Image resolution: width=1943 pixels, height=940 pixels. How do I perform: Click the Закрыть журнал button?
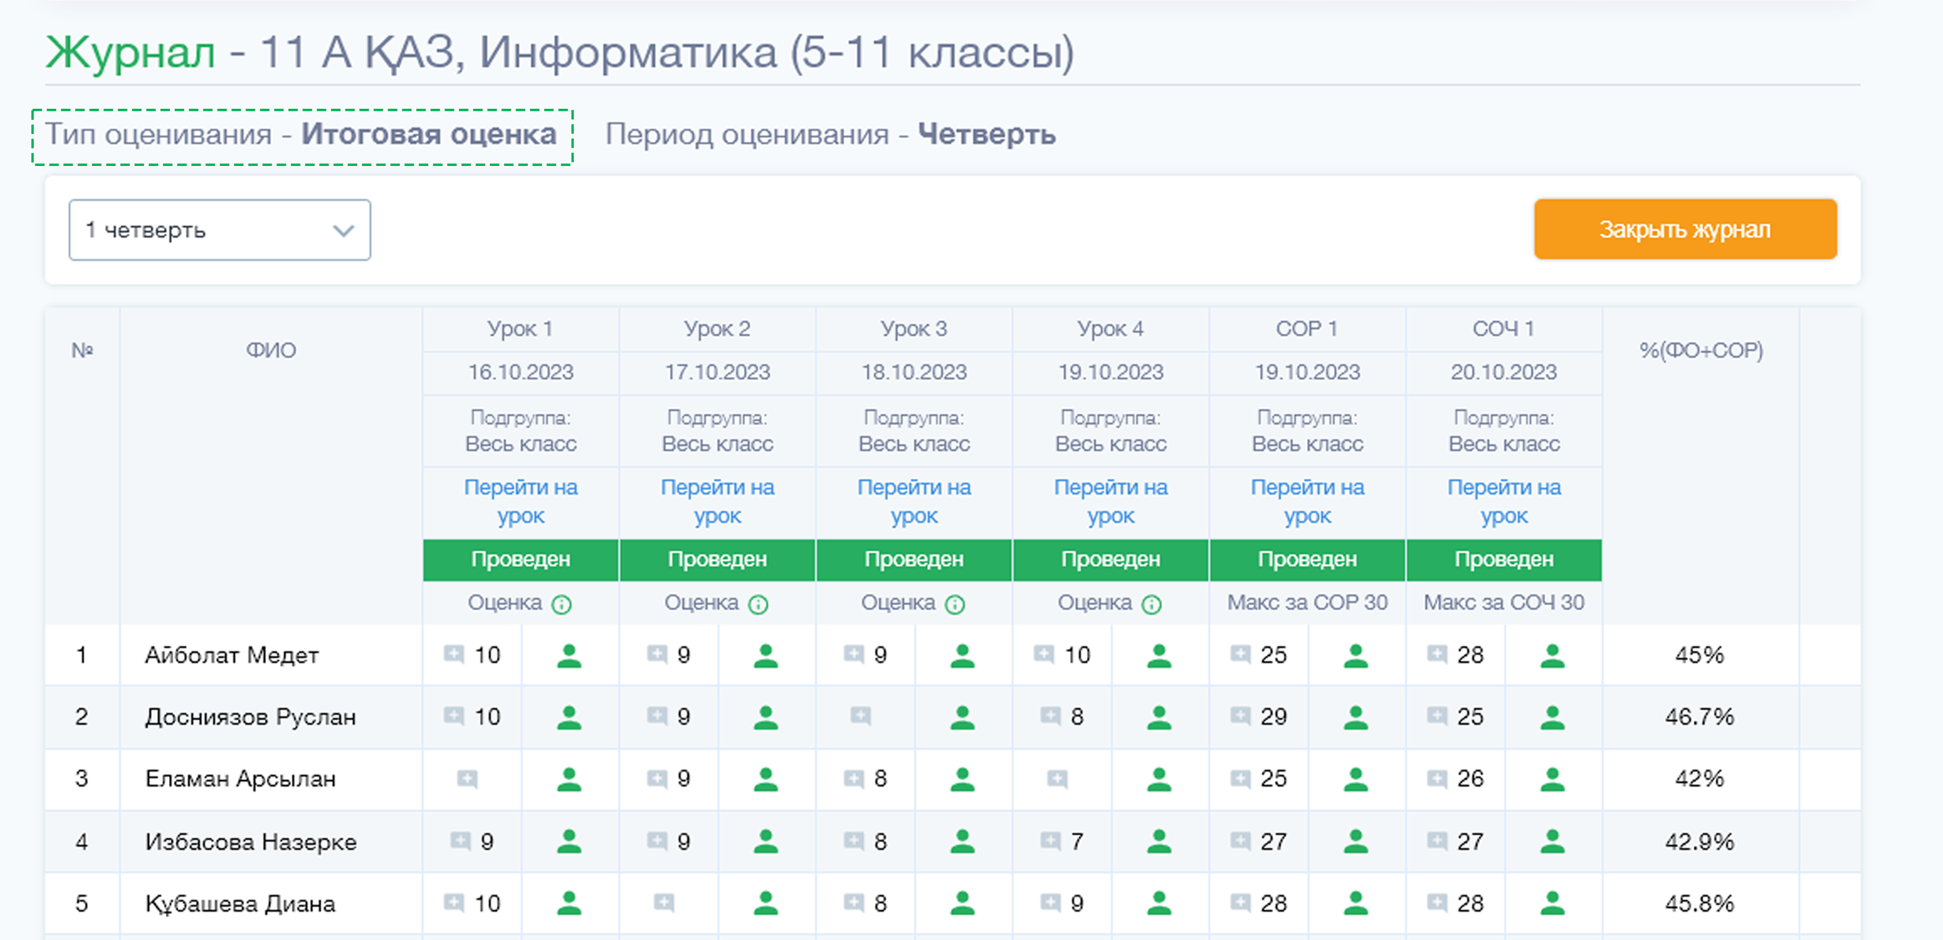point(1685,229)
